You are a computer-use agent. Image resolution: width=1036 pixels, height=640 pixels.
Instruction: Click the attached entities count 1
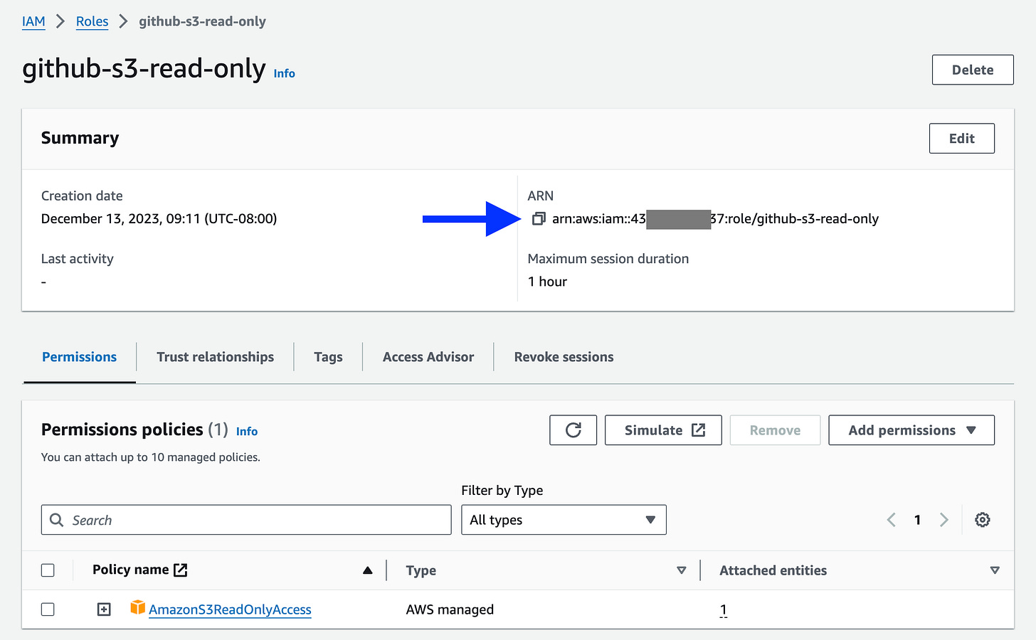point(723,609)
